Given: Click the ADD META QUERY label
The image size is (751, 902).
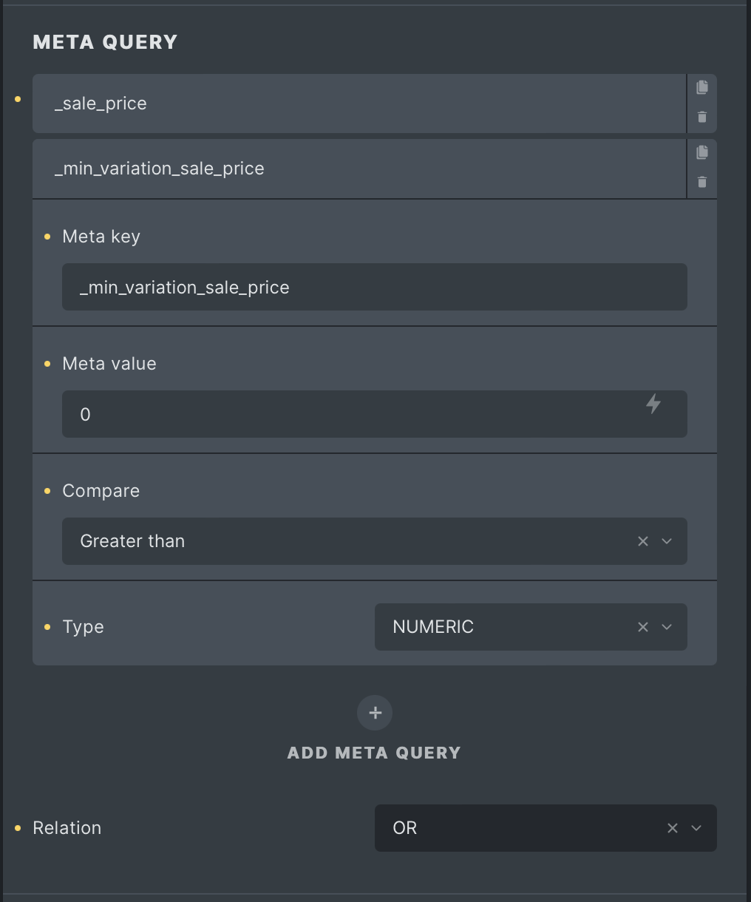Looking at the screenshot, I should 374,753.
